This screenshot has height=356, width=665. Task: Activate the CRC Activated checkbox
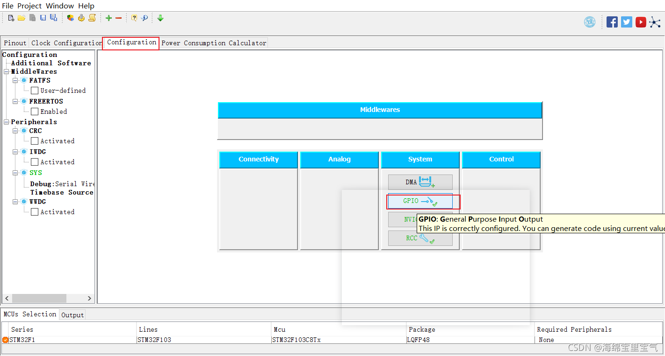pos(35,141)
